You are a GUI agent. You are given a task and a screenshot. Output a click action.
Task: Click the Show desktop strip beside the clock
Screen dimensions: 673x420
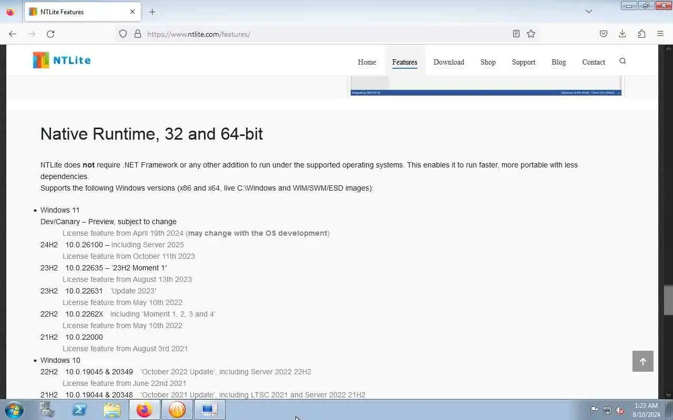pos(668,410)
